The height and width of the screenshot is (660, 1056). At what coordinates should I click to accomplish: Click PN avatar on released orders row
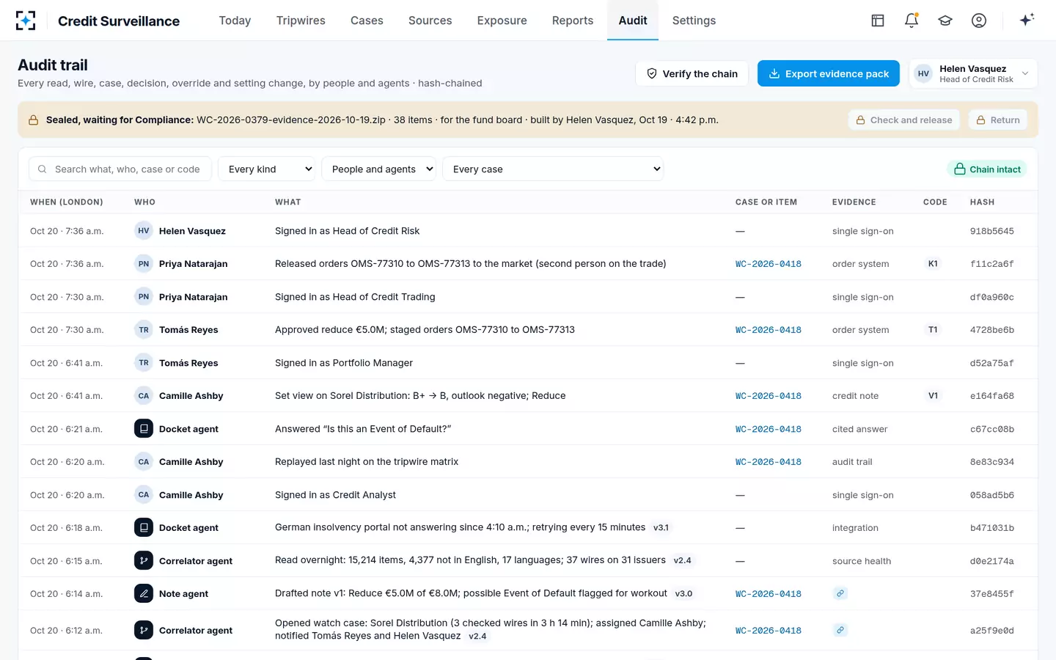pos(144,263)
